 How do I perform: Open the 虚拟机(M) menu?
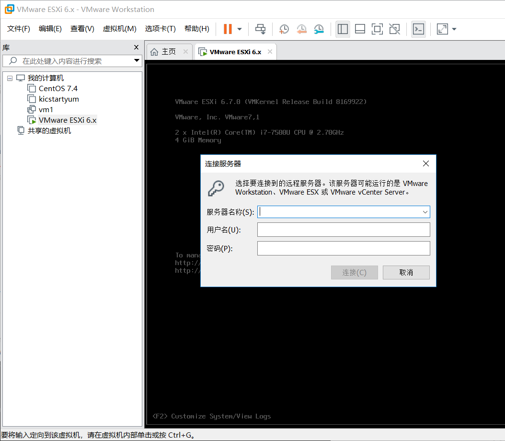(x=119, y=29)
